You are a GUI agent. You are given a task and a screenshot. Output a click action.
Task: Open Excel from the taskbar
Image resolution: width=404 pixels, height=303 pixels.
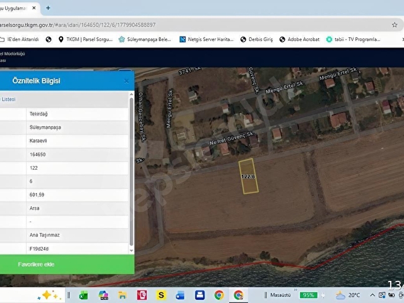tap(83, 295)
